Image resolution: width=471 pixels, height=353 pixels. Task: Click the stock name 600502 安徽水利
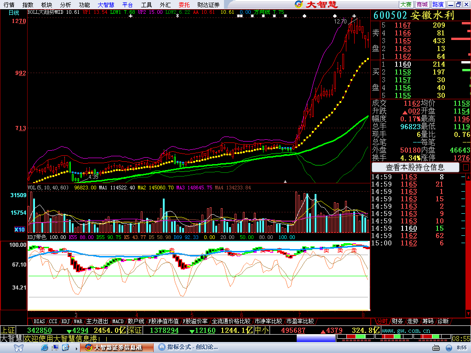click(414, 15)
